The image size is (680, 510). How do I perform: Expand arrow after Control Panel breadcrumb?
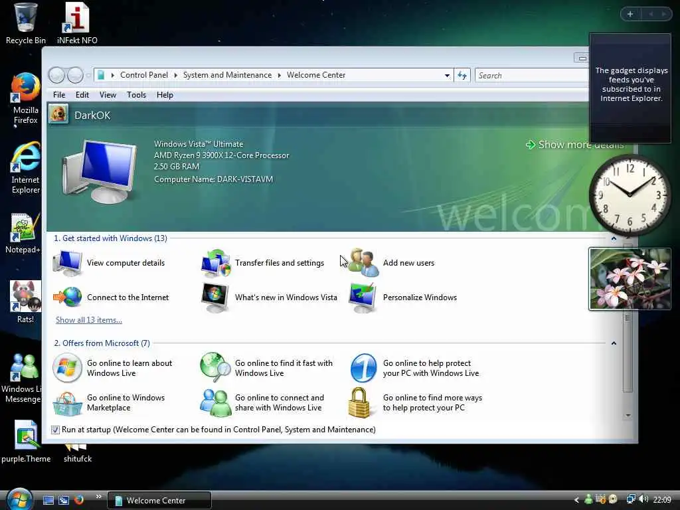pyautogui.click(x=175, y=76)
